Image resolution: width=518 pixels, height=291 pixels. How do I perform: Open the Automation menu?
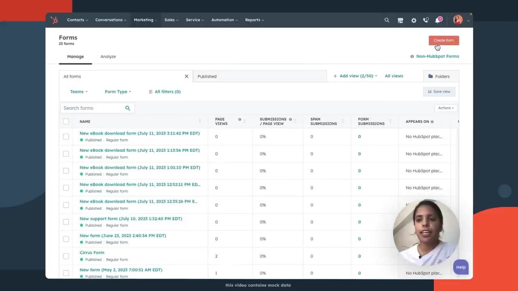point(224,20)
